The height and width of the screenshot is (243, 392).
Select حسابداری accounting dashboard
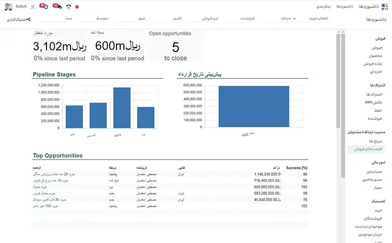tap(374, 171)
